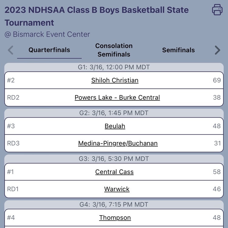Open Shiloh Christian team link
The image size is (228, 228).
click(115, 80)
